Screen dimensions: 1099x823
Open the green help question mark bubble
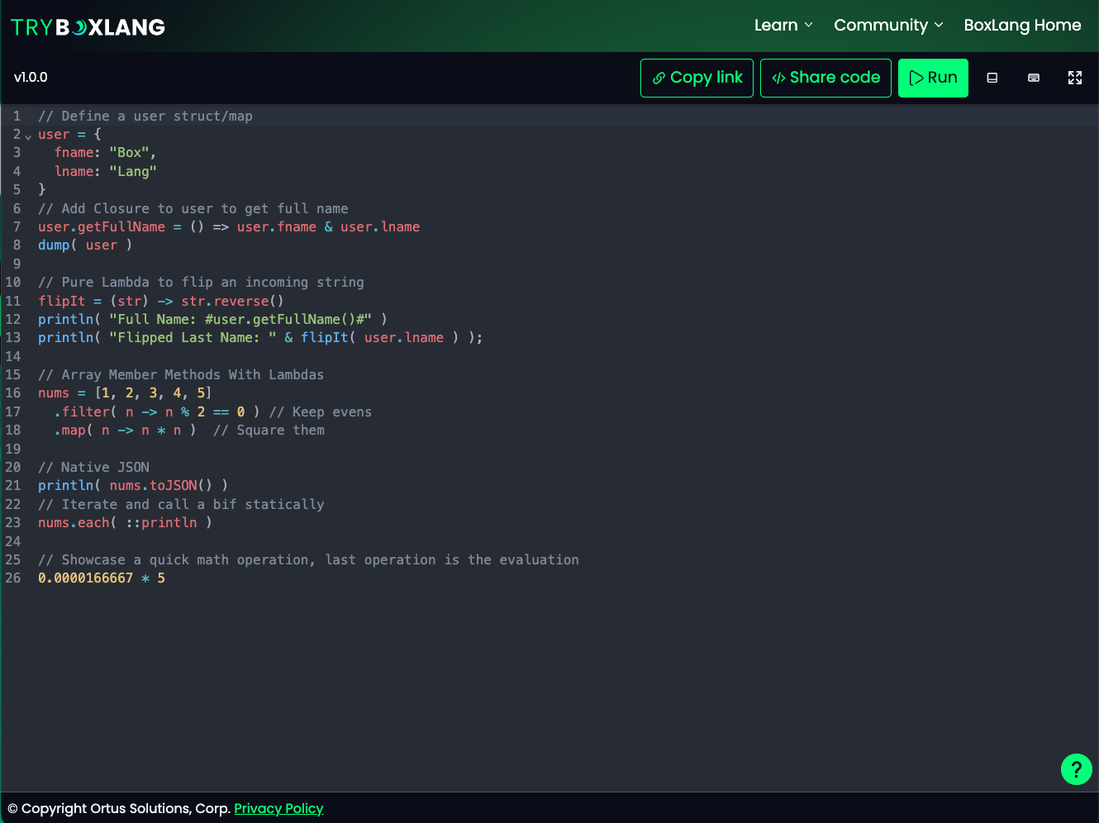1076,769
